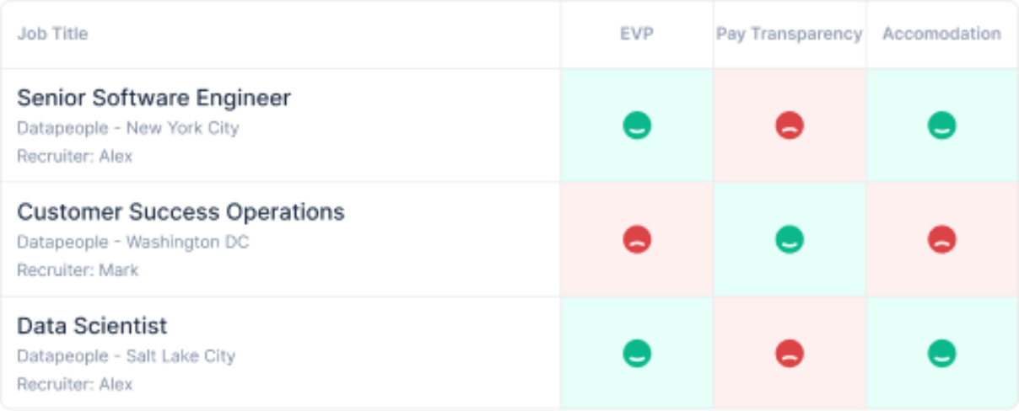Click green smiley for Customer Success Operations Pay Transparency
This screenshot has height=411, width=1019.
pyautogui.click(x=790, y=240)
